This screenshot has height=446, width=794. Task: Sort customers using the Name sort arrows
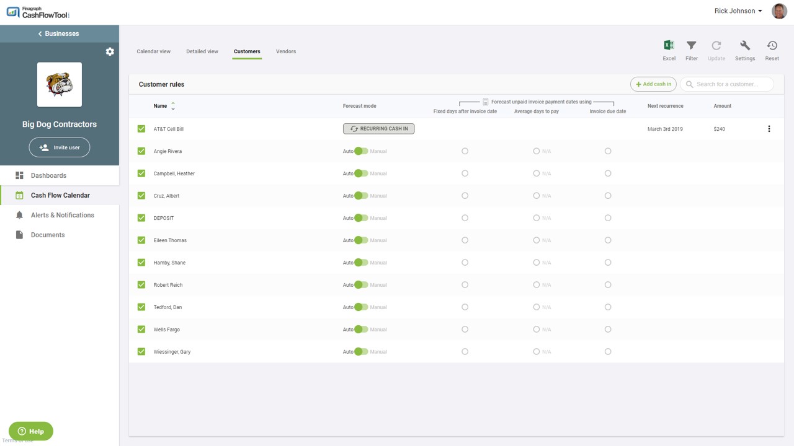coord(173,106)
